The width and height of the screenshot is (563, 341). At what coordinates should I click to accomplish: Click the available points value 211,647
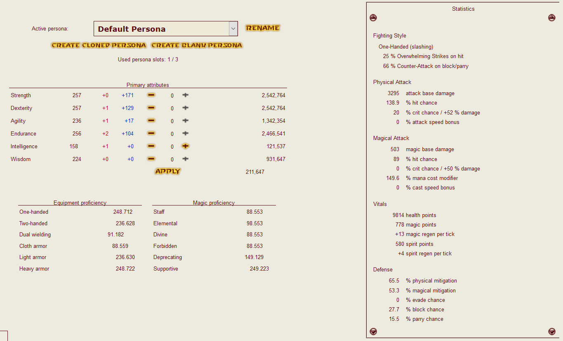[x=255, y=172]
